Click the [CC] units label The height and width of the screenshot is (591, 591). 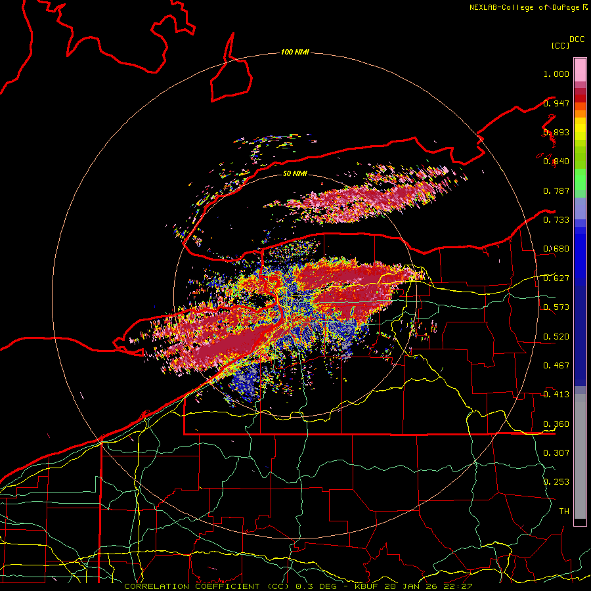pyautogui.click(x=561, y=45)
